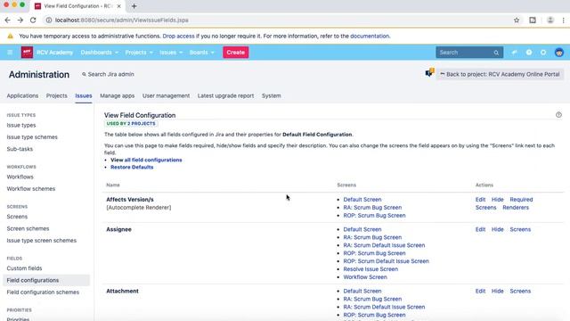
Task: Expand the Issues dropdown in header
Action: click(171, 53)
